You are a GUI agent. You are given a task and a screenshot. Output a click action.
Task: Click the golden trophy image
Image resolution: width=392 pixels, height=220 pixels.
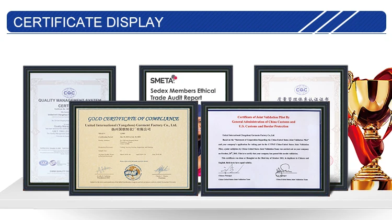[371, 130]
